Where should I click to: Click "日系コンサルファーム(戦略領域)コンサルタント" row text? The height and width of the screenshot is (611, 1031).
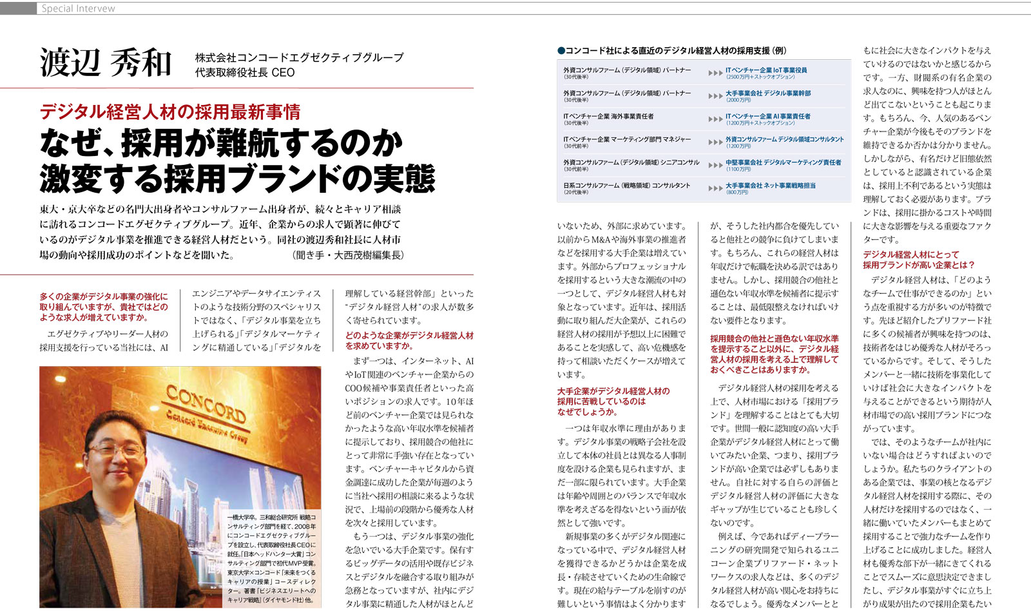[x=626, y=186]
